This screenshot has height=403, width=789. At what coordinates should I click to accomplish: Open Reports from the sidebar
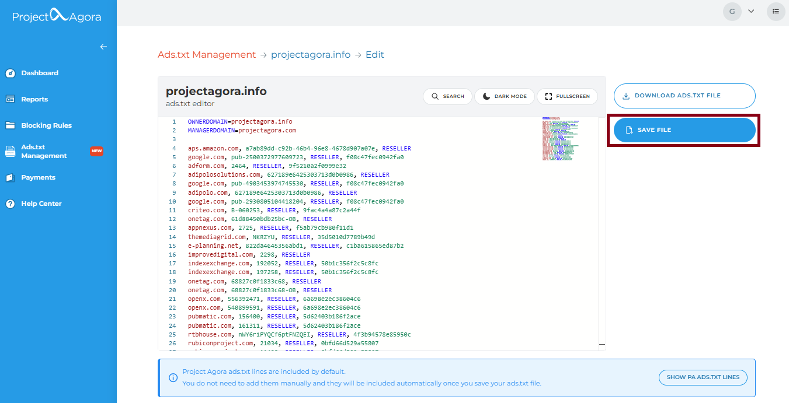34,99
